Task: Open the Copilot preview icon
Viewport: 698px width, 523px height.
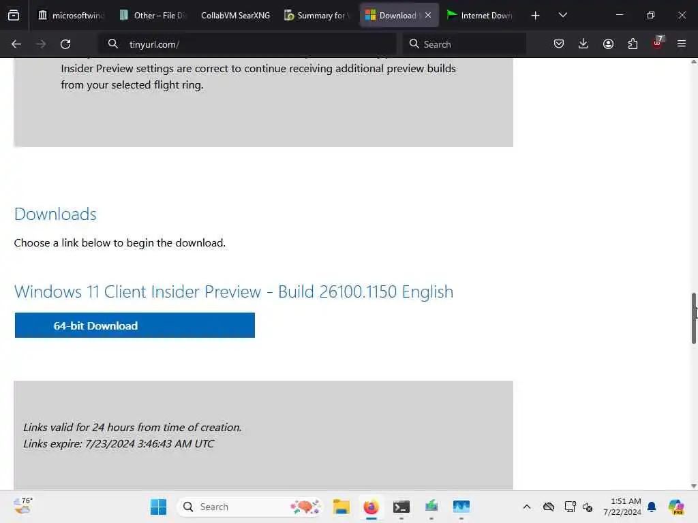Action: [x=676, y=507]
